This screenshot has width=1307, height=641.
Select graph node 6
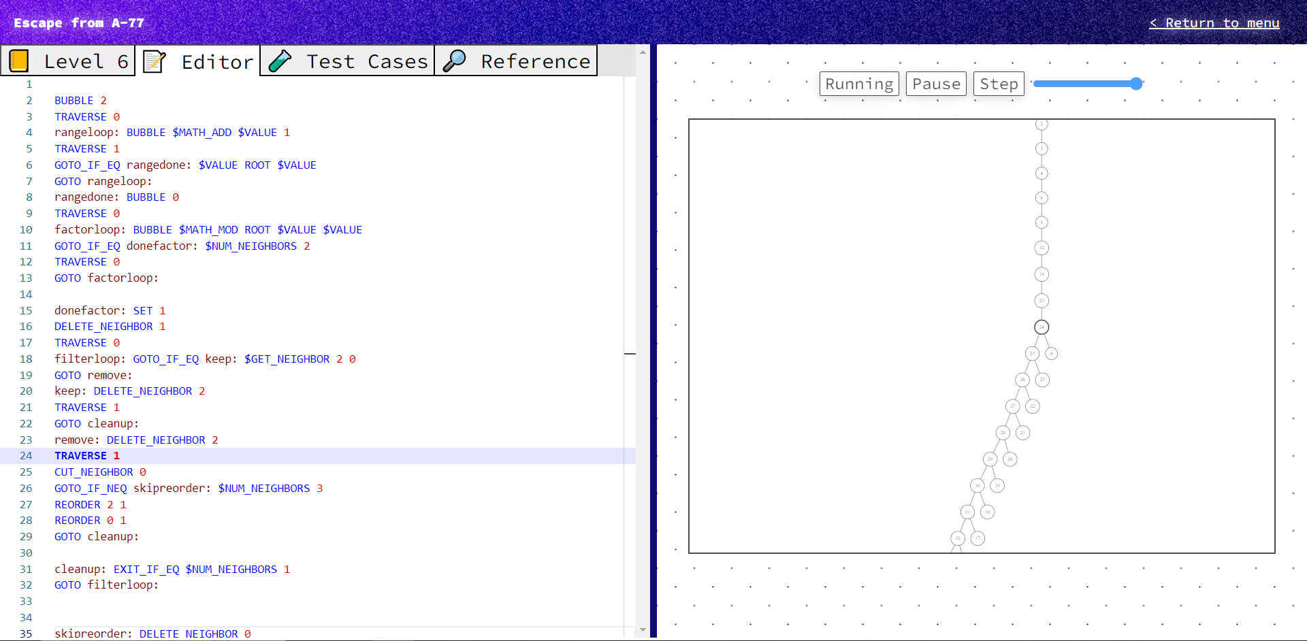(1042, 198)
